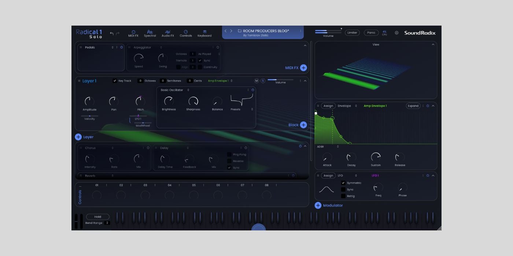Screen dimensions: 513x256
Task: Open the Keyboard tab
Action: tap(204, 34)
